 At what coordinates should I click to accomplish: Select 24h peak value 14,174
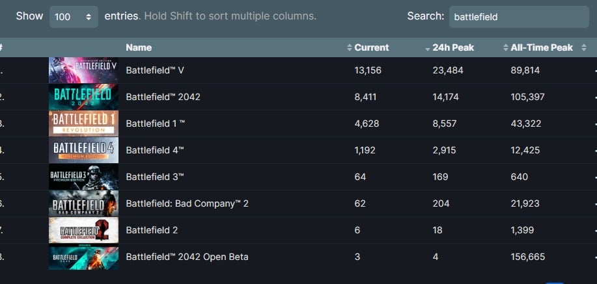pos(445,97)
